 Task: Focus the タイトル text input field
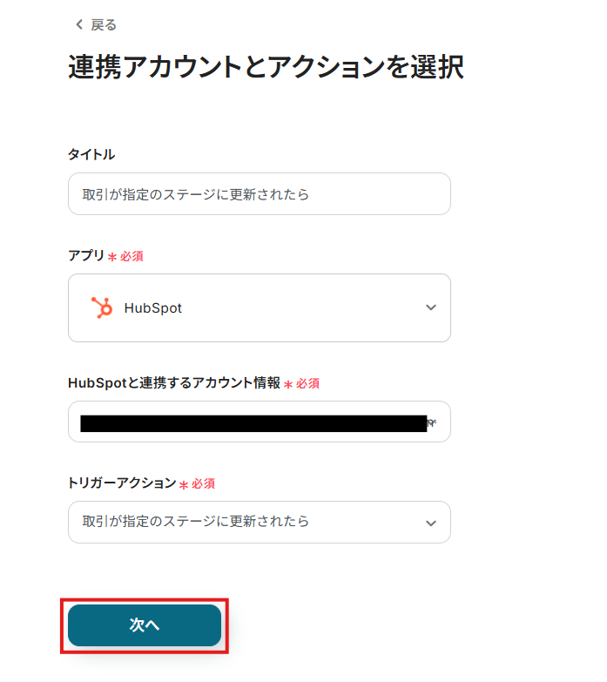click(x=259, y=193)
